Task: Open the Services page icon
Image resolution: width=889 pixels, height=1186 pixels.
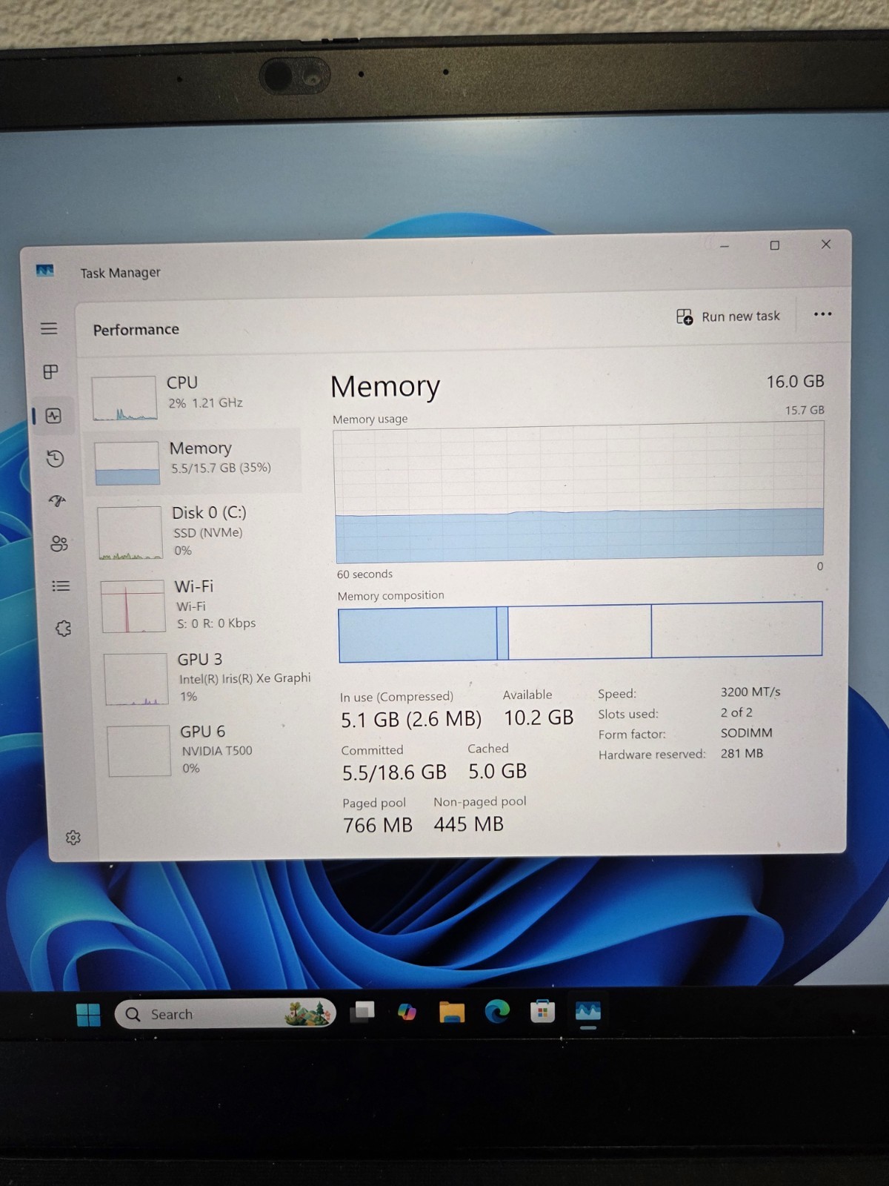Action: pos(63,629)
